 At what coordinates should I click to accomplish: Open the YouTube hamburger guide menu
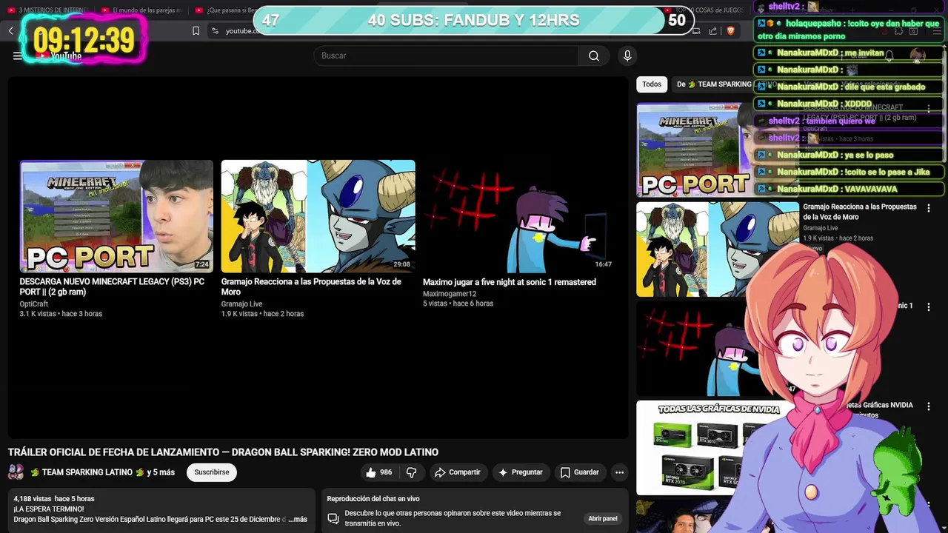(17, 56)
